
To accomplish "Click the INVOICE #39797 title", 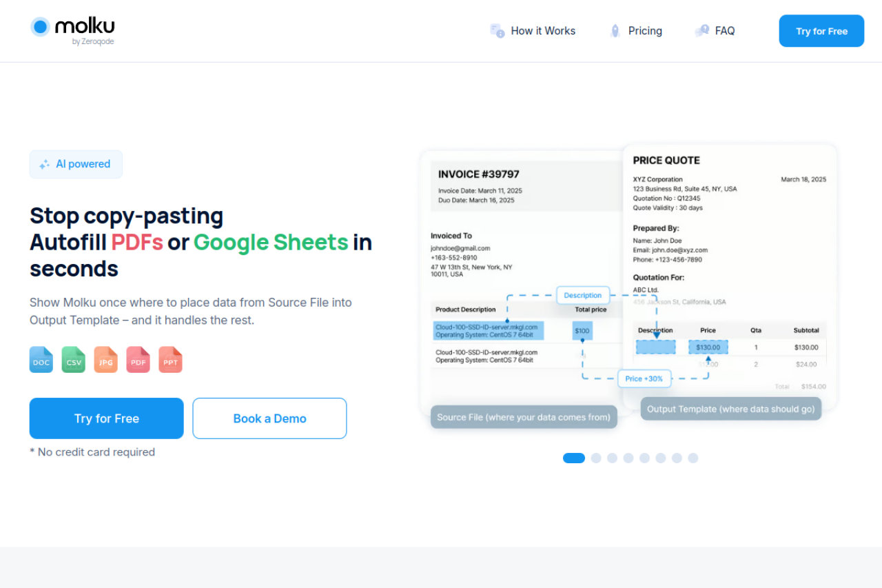I will click(x=479, y=174).
